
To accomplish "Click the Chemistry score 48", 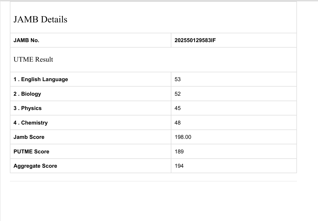I will pyautogui.click(x=178, y=123).
